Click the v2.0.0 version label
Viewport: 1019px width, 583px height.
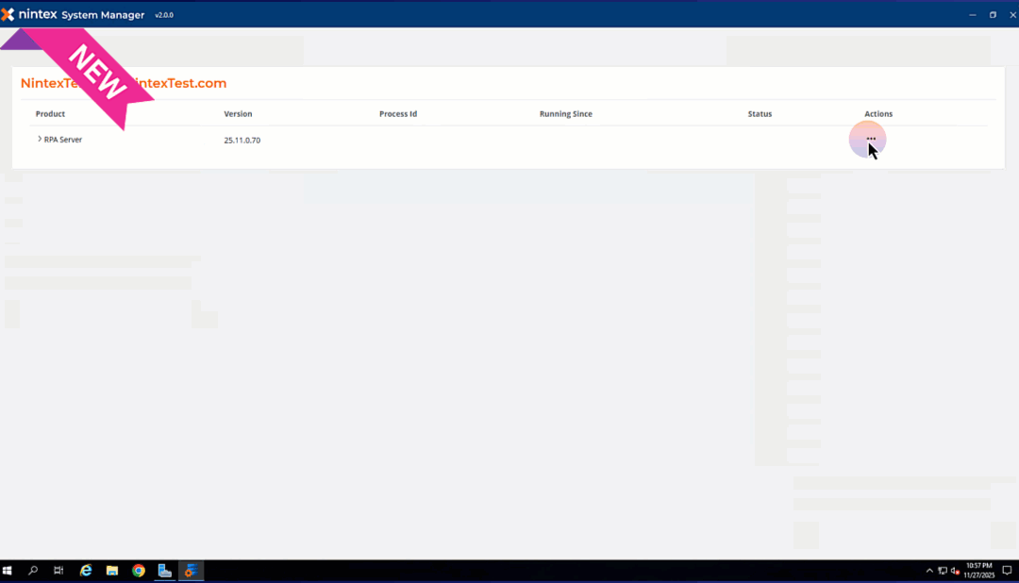click(164, 15)
